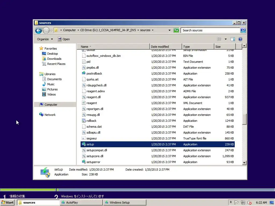Viewport: 275px width, 206px height.
Task: Select the setupcore.dll file name
Action: coord(95,156)
